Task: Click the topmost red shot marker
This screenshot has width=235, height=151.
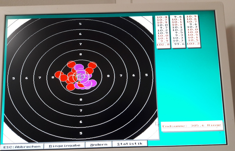Action: click(71, 64)
